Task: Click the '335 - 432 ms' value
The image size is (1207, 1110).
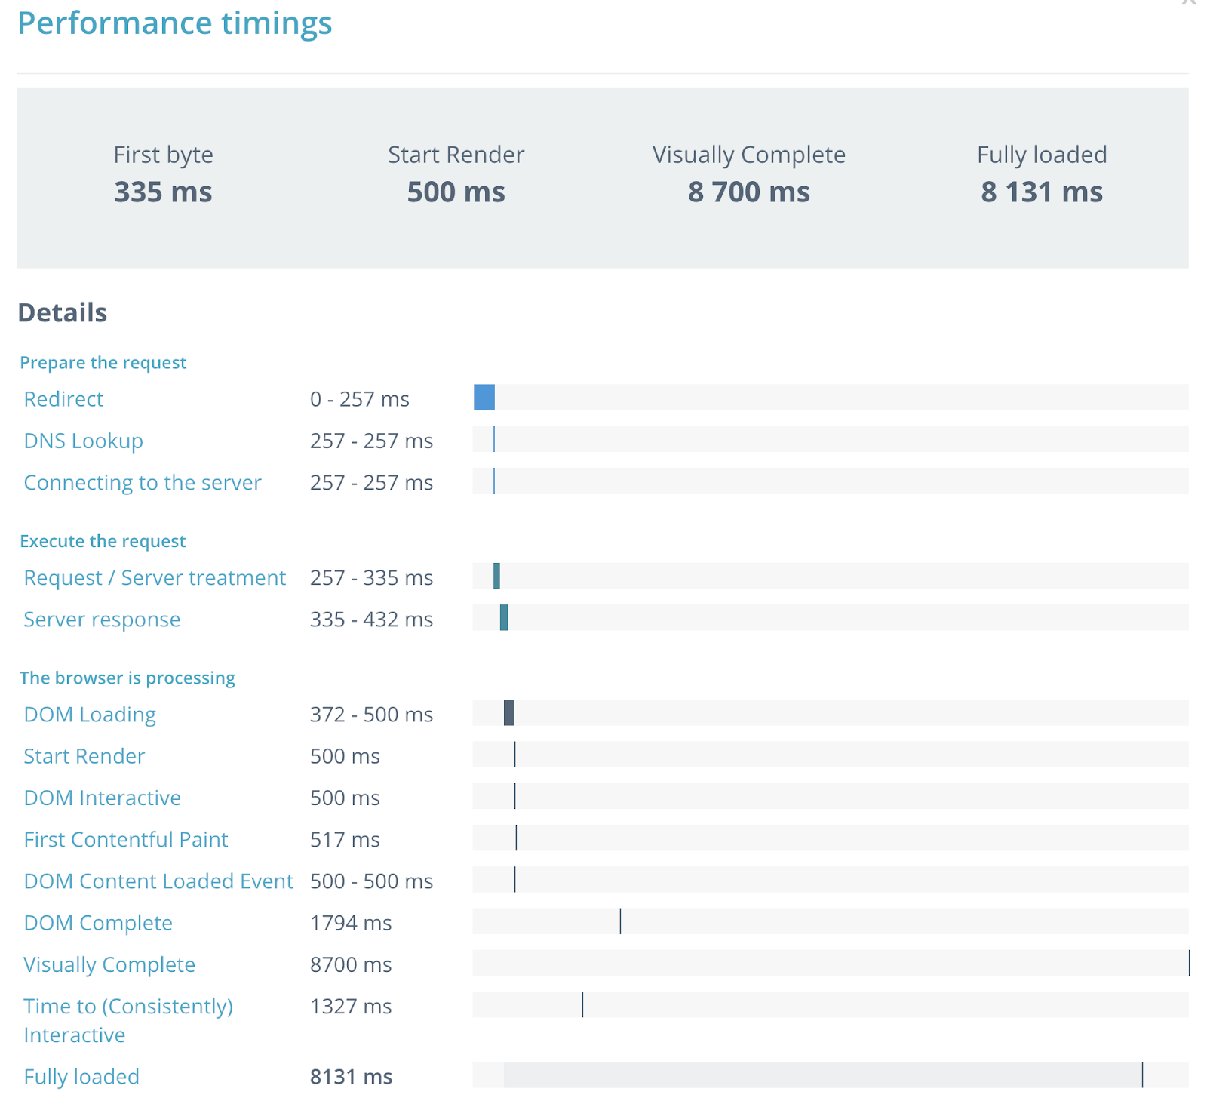Action: [x=371, y=620]
